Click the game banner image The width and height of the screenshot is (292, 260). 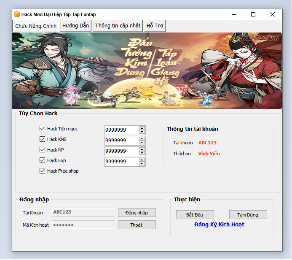(x=147, y=70)
